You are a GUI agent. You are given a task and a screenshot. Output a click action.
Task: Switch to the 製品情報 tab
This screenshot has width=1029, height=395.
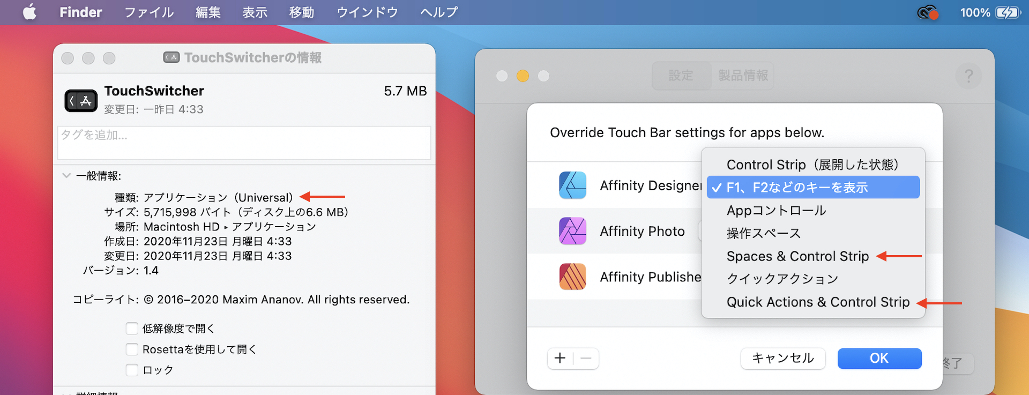pos(743,76)
